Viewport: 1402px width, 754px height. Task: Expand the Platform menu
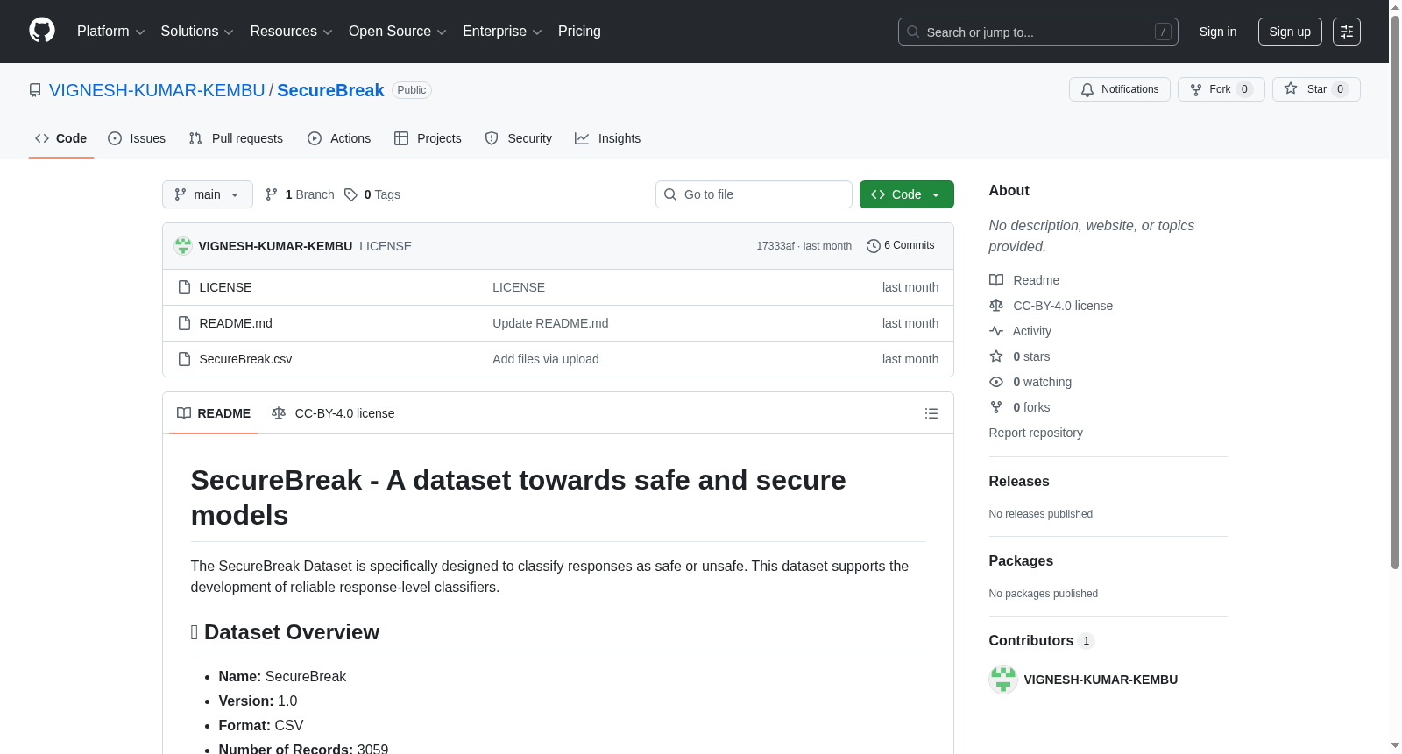[x=111, y=32]
